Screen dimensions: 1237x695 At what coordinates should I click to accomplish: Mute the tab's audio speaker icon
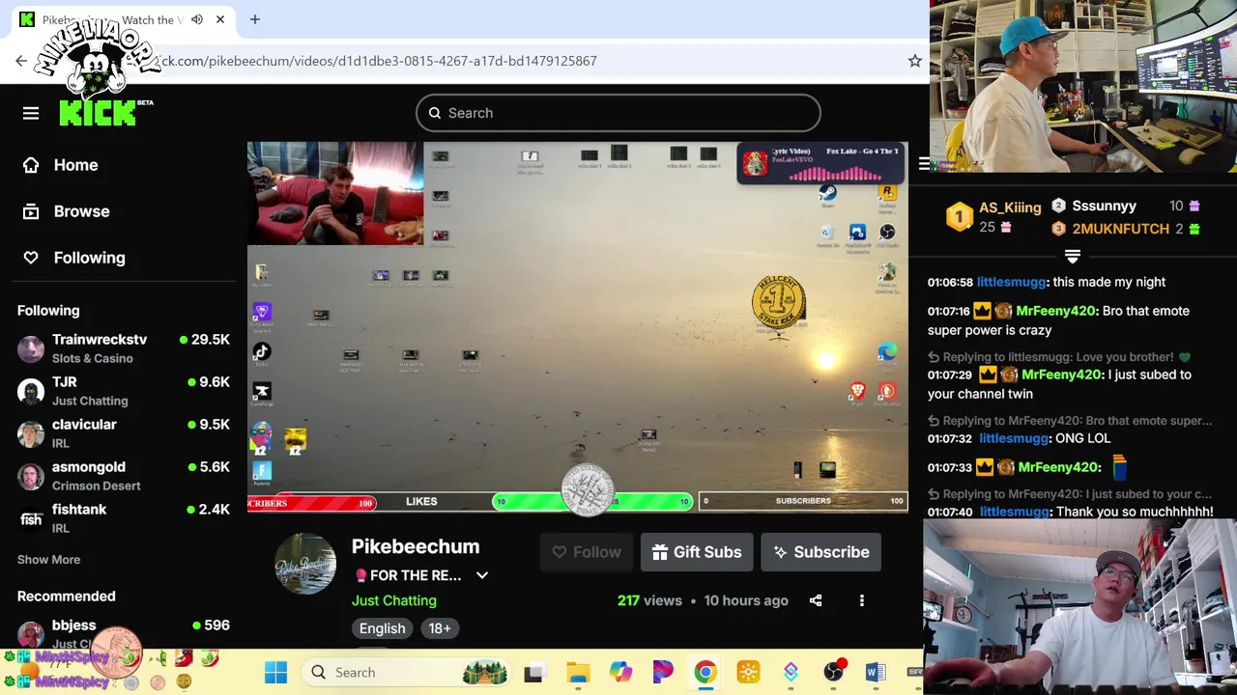[x=197, y=19]
